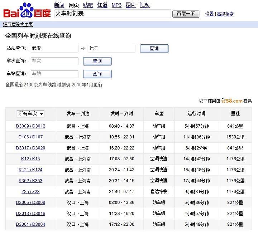Screen dimensions: 258x235
Task: Open train K12 / K13 link
Action: click(30, 159)
